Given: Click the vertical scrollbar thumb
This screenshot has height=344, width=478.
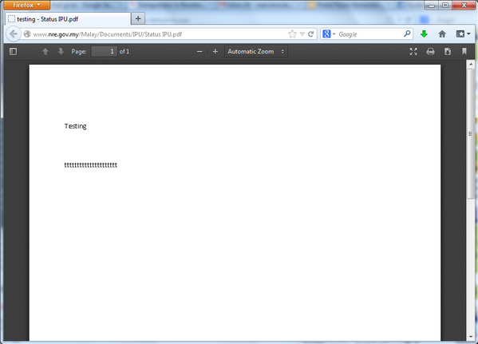Looking at the screenshot, I should pos(471,133).
